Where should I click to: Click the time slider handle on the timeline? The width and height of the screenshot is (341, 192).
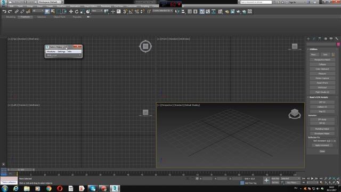(21, 170)
